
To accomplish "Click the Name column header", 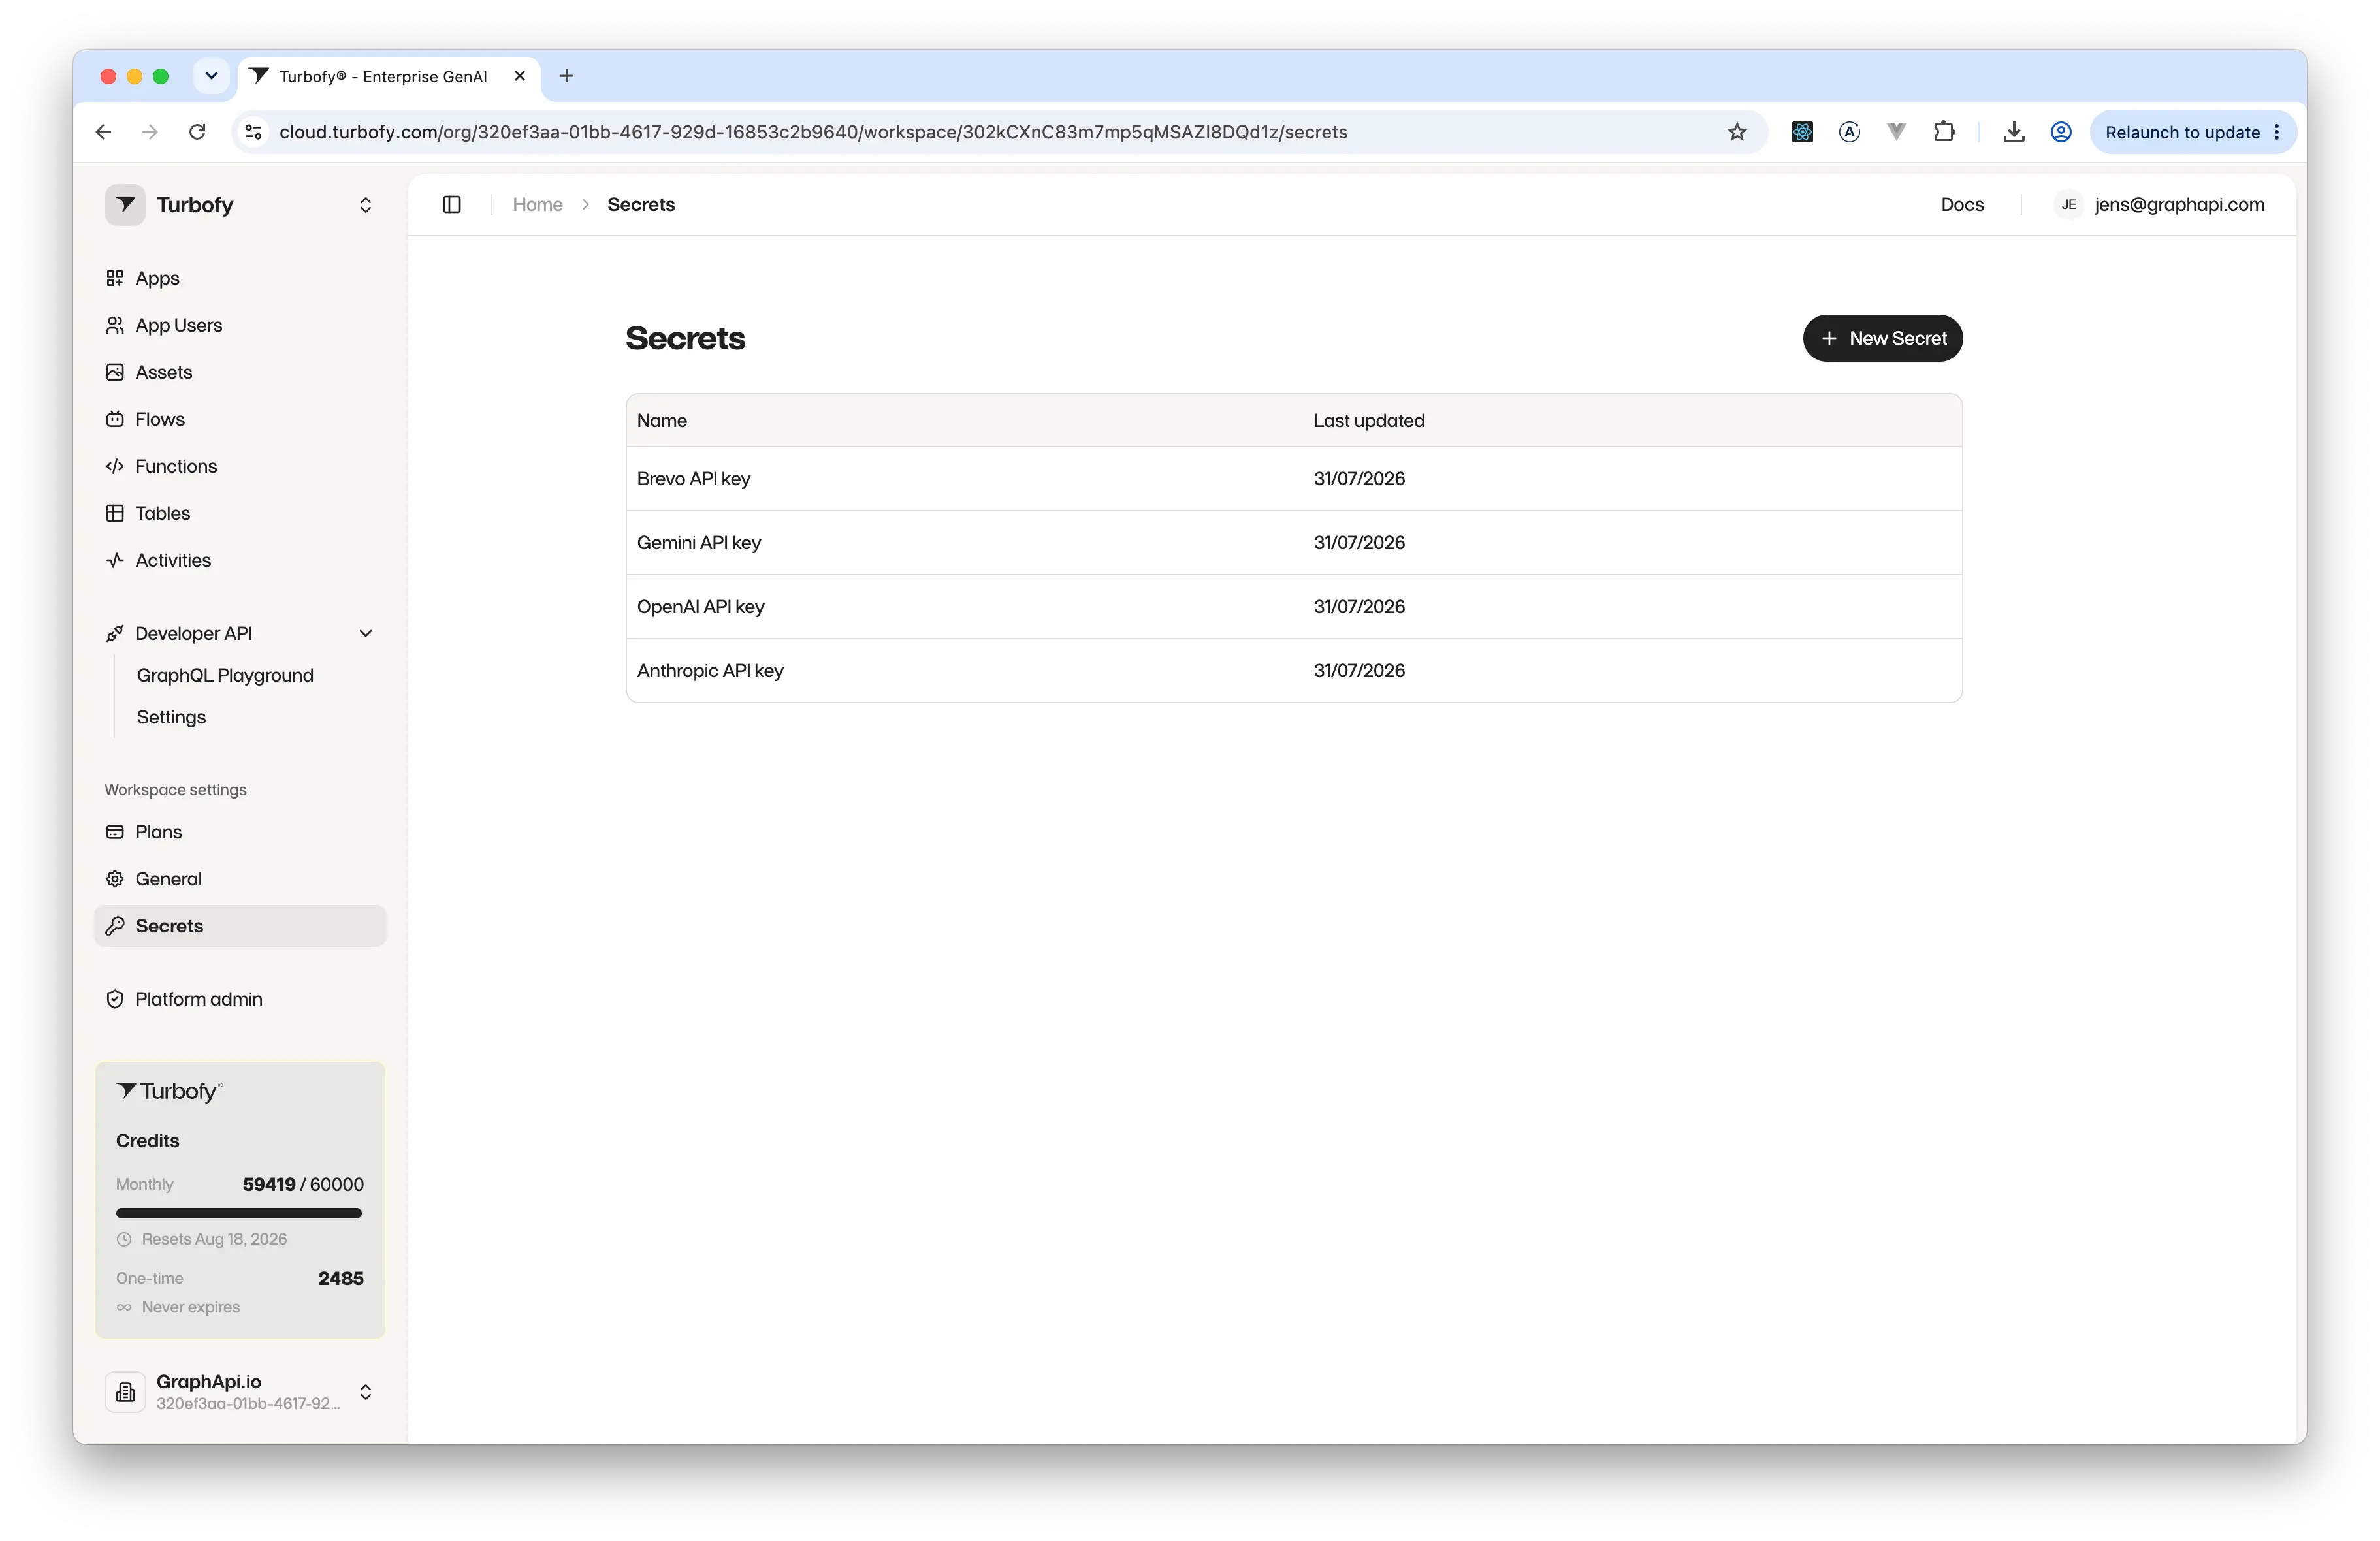I will tap(662, 420).
